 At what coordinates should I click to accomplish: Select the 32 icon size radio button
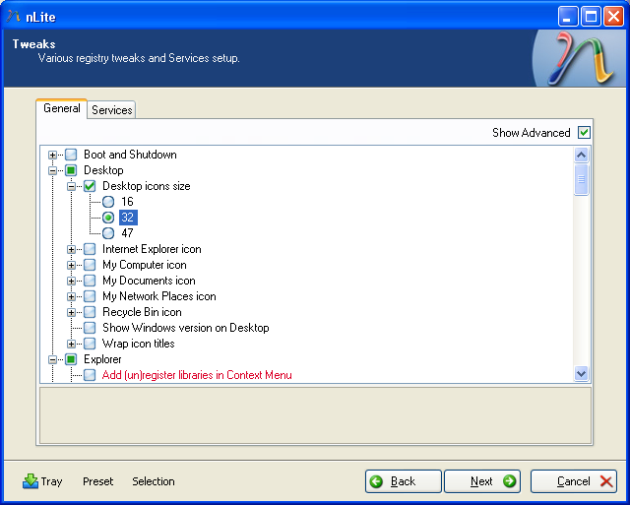click(x=108, y=218)
